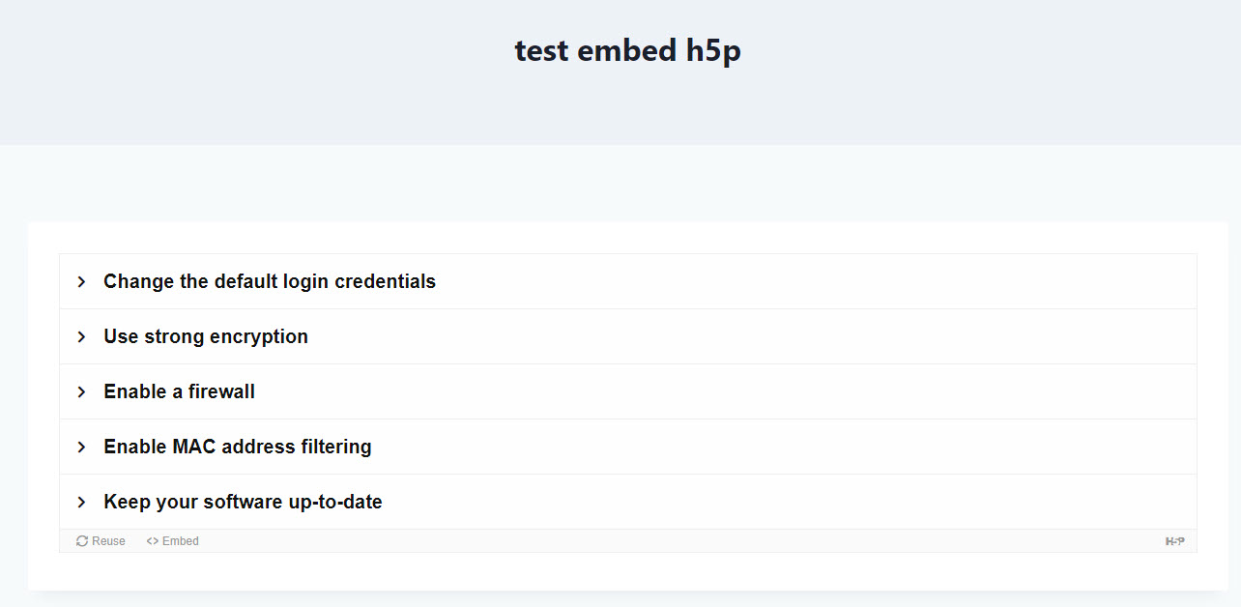Click the Embed code brackets icon

(153, 541)
